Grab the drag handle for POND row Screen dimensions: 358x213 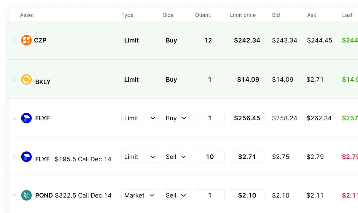[x=14, y=195]
